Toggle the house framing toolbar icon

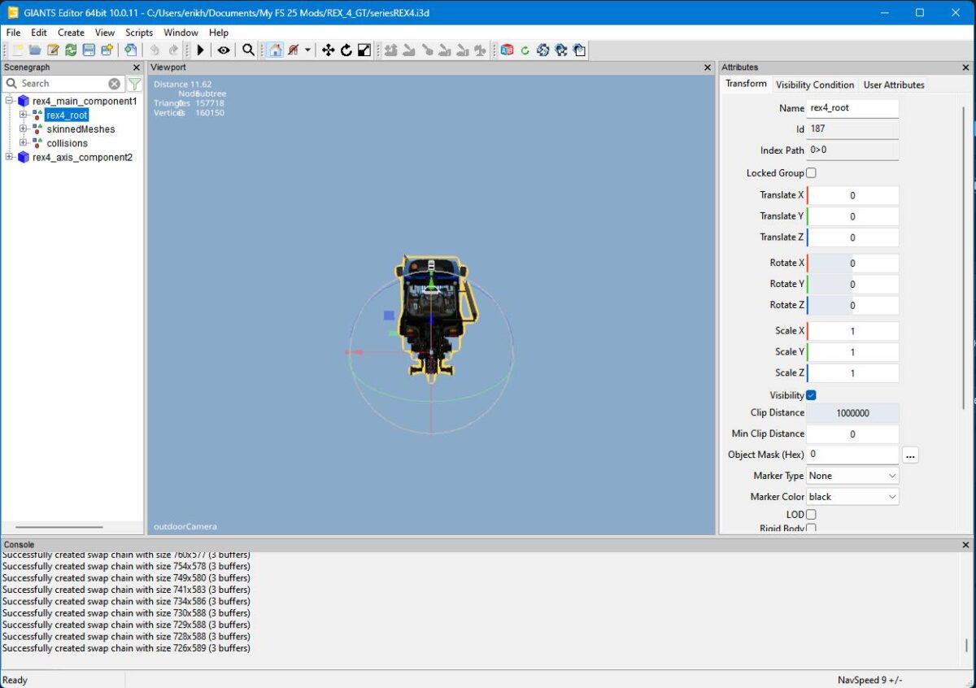(275, 50)
